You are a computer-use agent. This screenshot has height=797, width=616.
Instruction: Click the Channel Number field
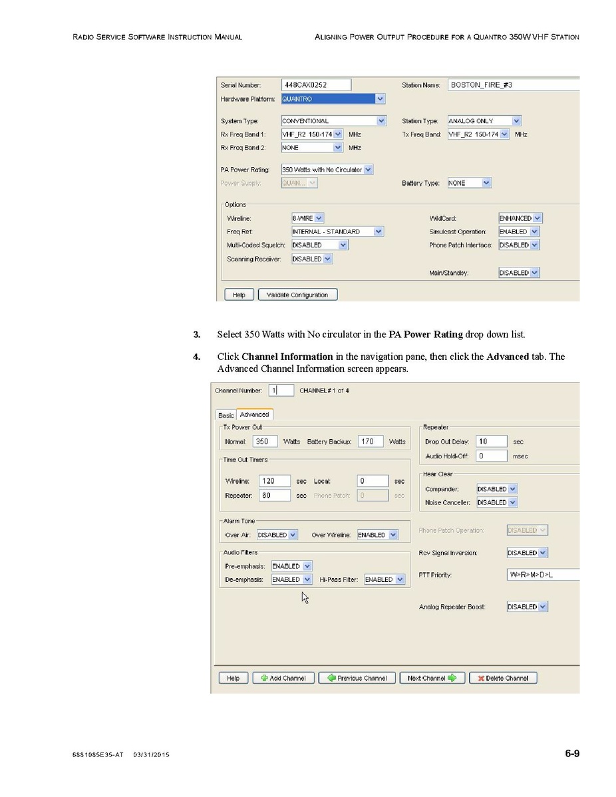click(280, 391)
